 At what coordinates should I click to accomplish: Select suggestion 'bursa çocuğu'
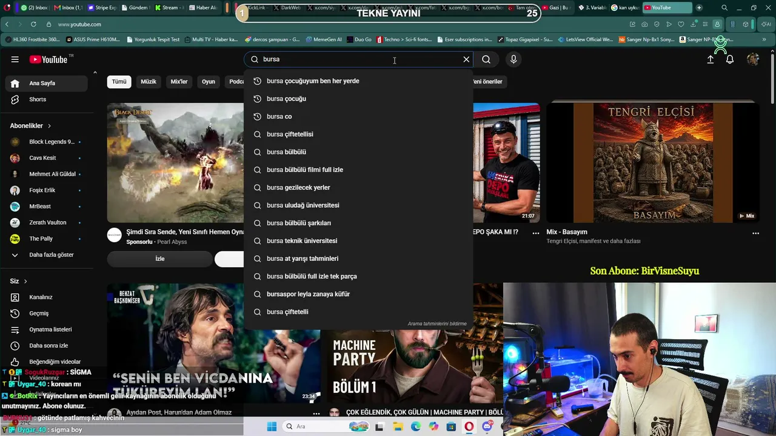358,99
